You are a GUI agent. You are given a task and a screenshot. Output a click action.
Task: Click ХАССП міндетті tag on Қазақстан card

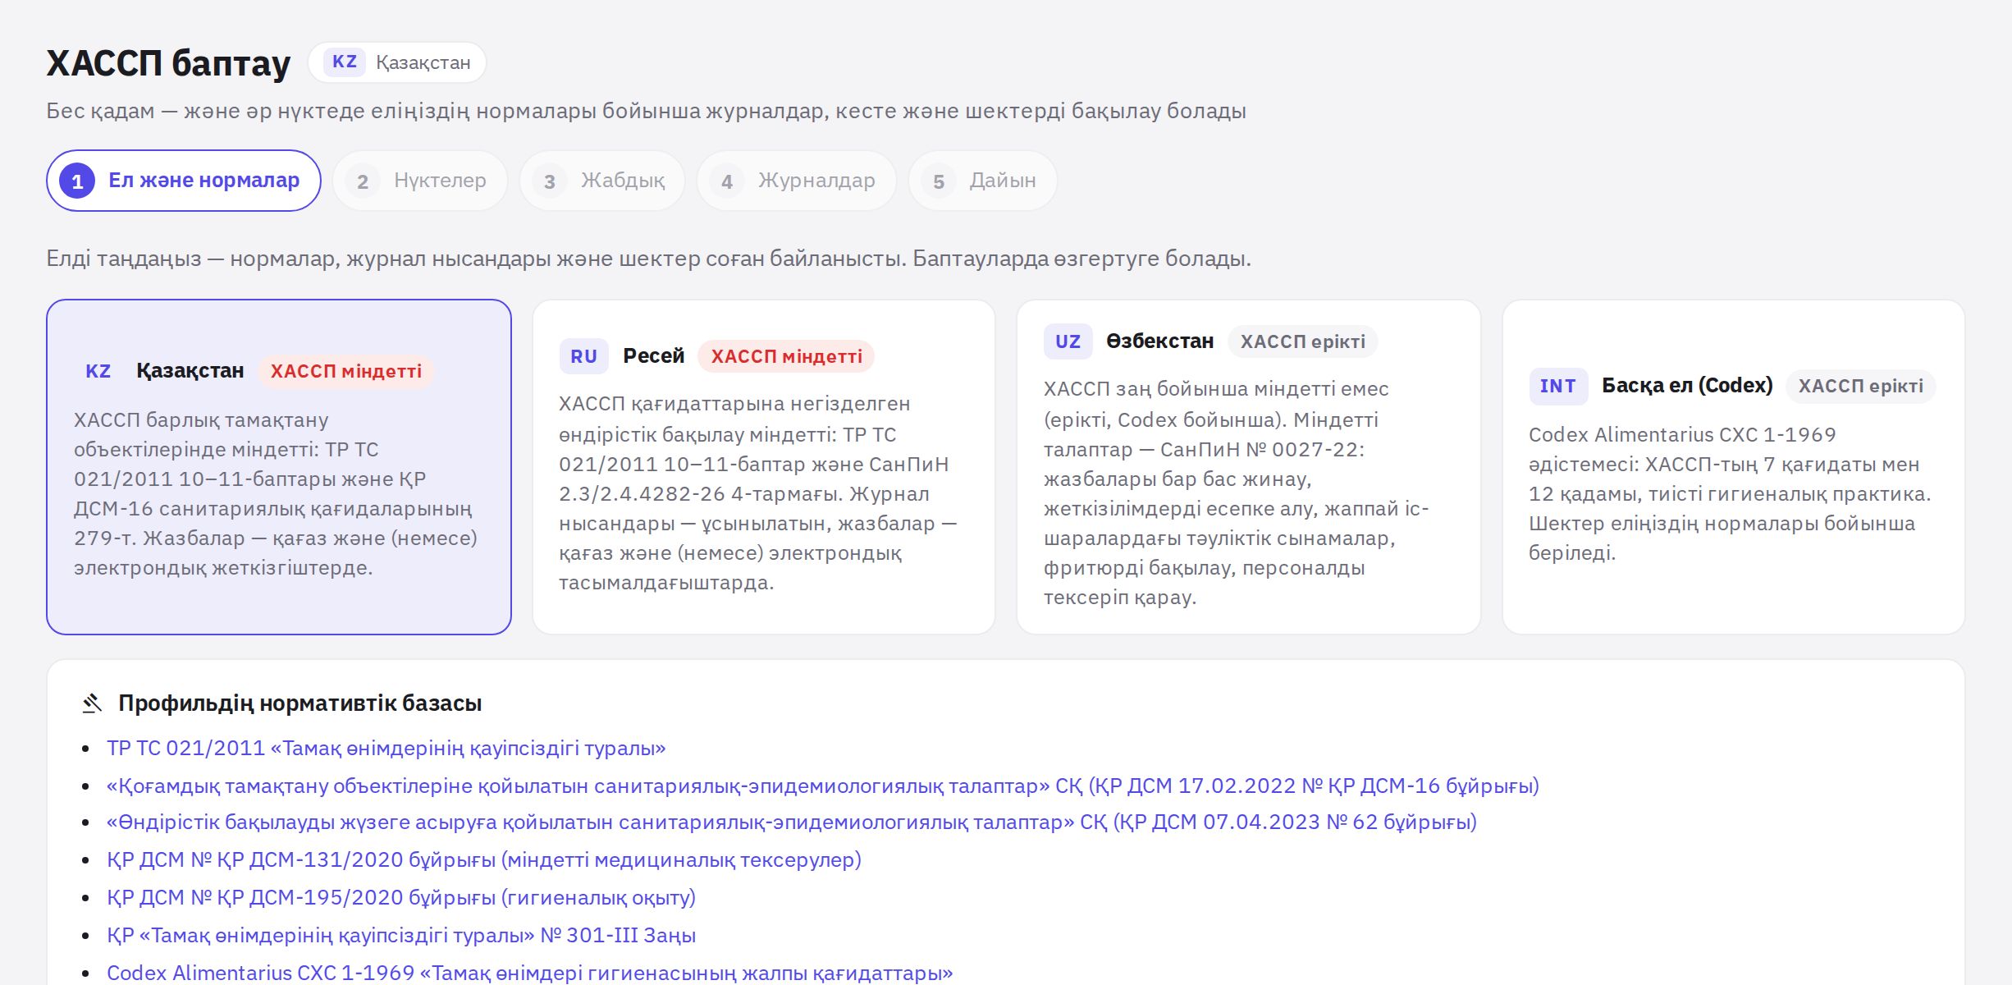click(346, 371)
